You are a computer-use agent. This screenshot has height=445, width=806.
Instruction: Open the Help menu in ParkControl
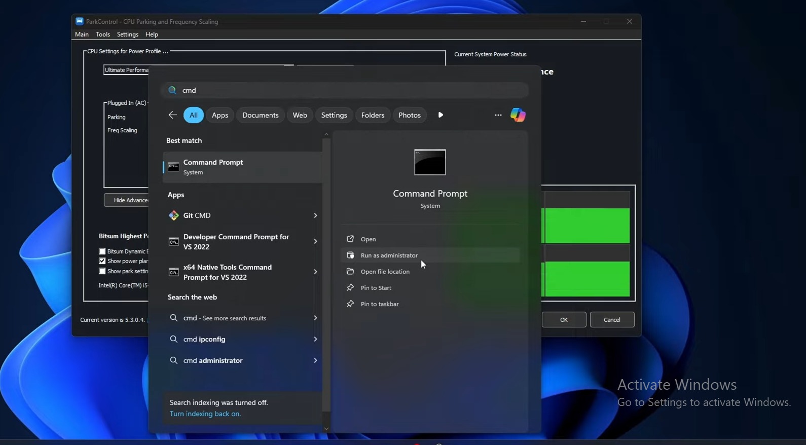152,34
